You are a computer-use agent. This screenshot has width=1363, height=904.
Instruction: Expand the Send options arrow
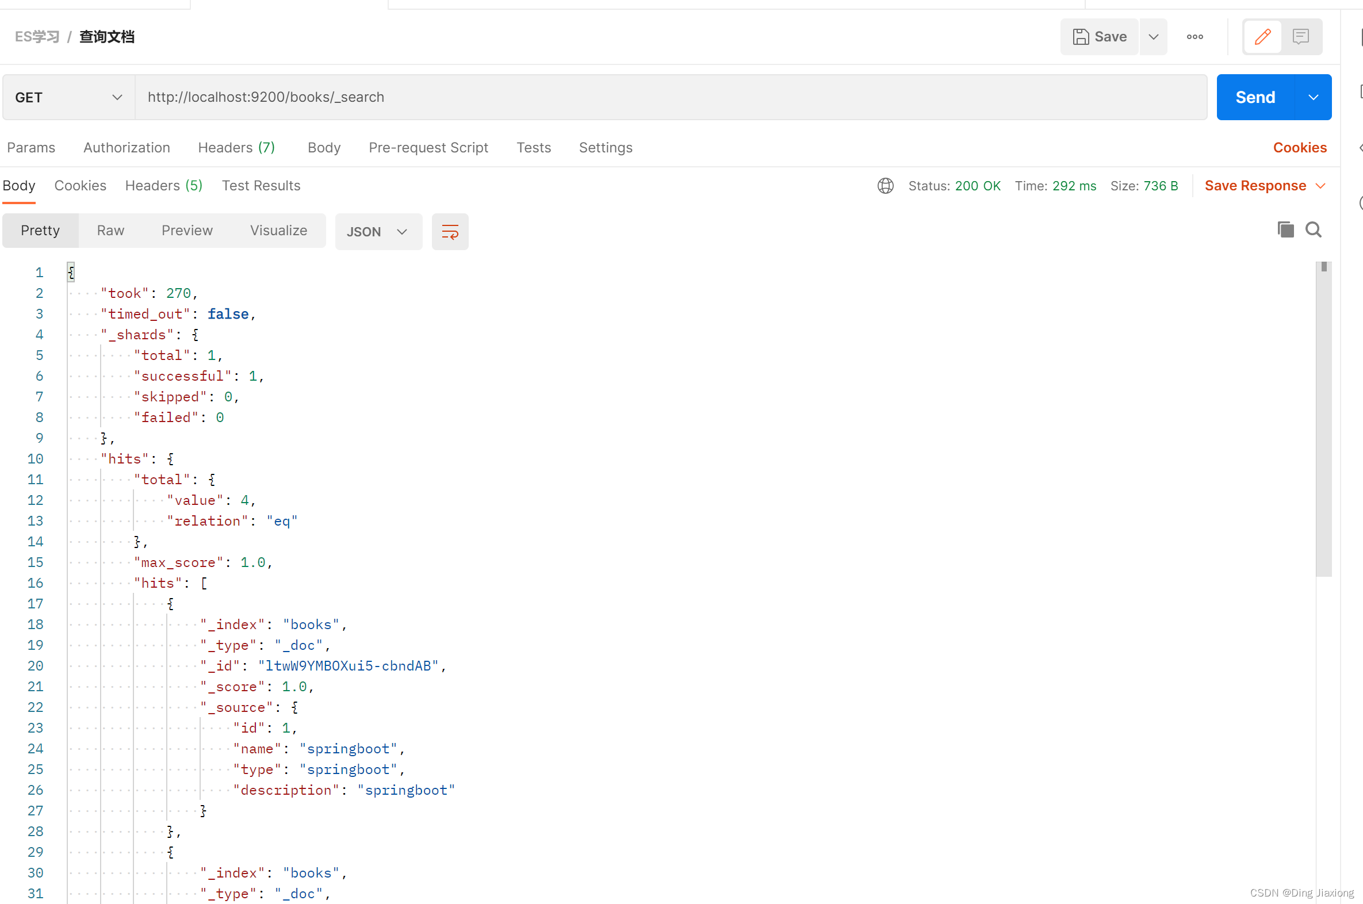click(x=1314, y=97)
